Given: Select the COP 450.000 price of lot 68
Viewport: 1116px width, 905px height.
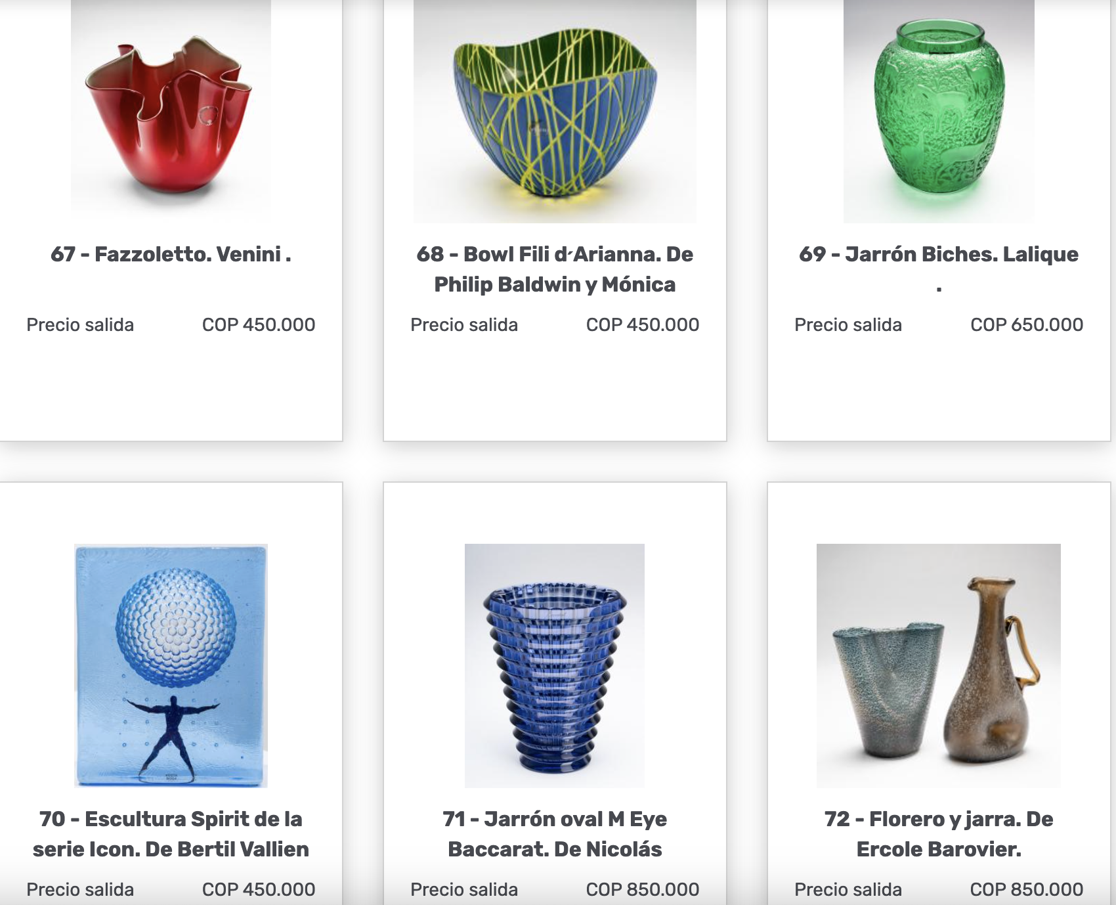Looking at the screenshot, I should pos(643,324).
